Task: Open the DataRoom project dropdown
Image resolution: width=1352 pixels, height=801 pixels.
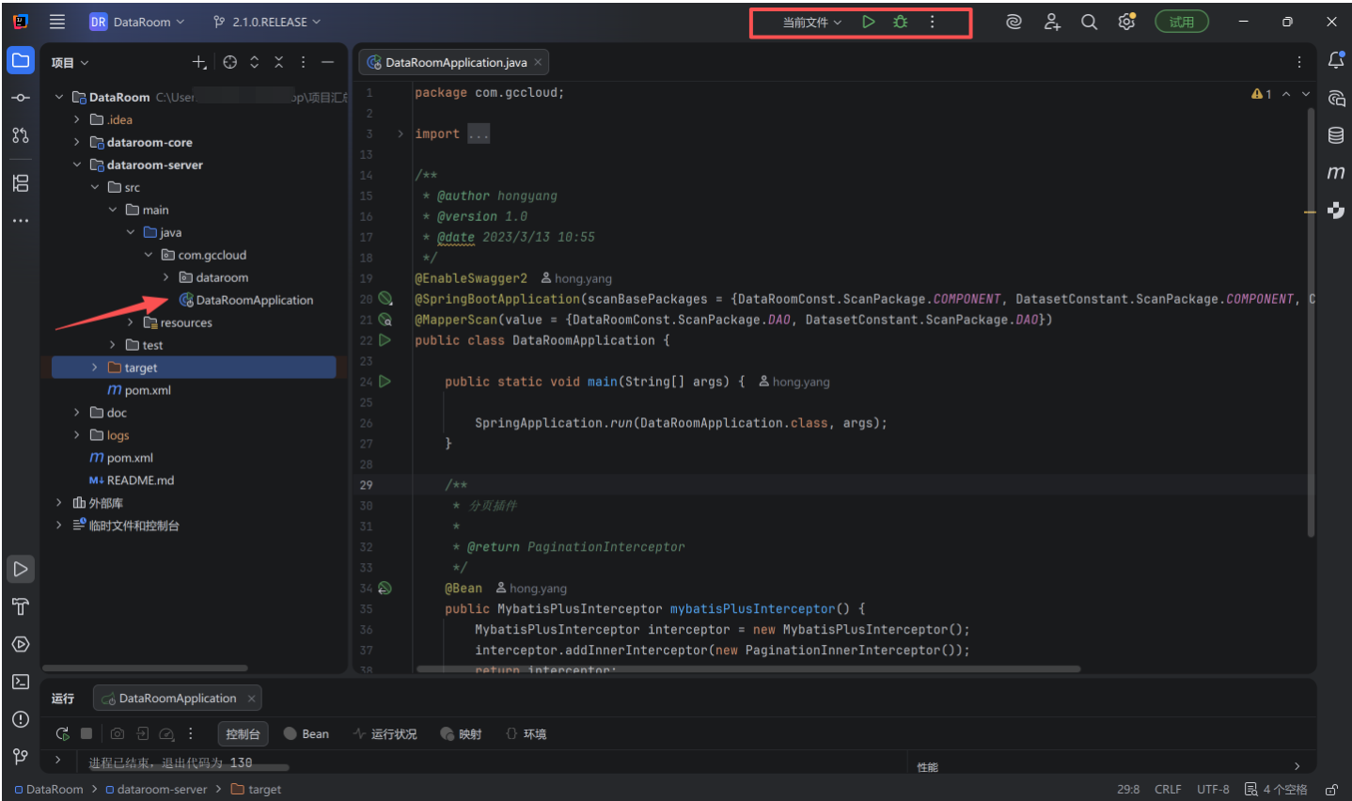Action: 137,22
